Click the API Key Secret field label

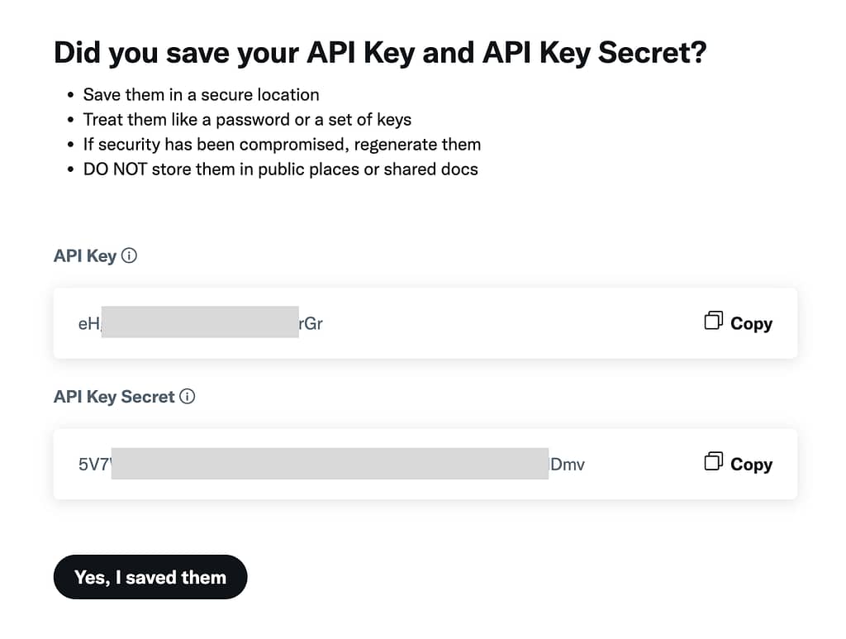114,397
